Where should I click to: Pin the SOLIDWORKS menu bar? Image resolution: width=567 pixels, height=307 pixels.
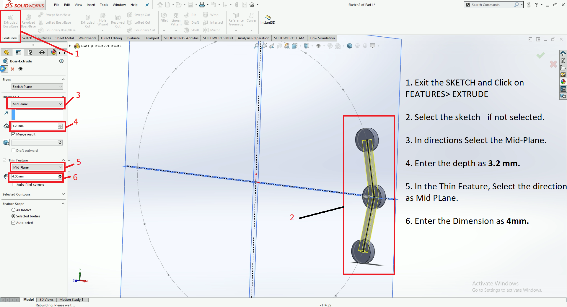pos(147,5)
